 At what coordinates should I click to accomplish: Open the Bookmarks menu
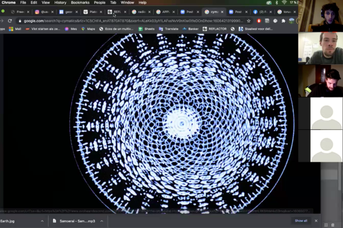pyautogui.click(x=80, y=2)
